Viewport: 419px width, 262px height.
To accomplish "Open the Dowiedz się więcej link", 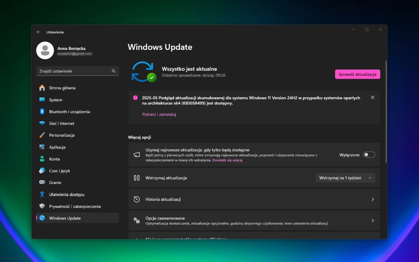I will pyautogui.click(x=227, y=160).
